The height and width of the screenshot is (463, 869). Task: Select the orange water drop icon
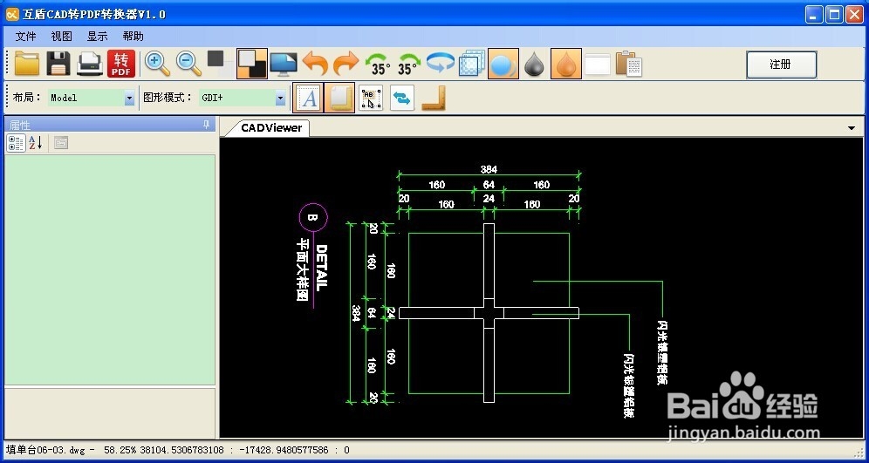coord(566,64)
